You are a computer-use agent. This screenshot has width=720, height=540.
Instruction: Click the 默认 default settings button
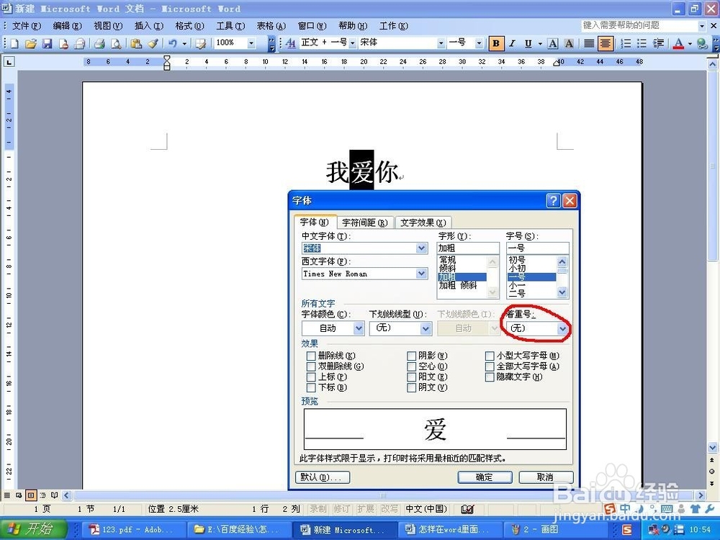tap(322, 477)
